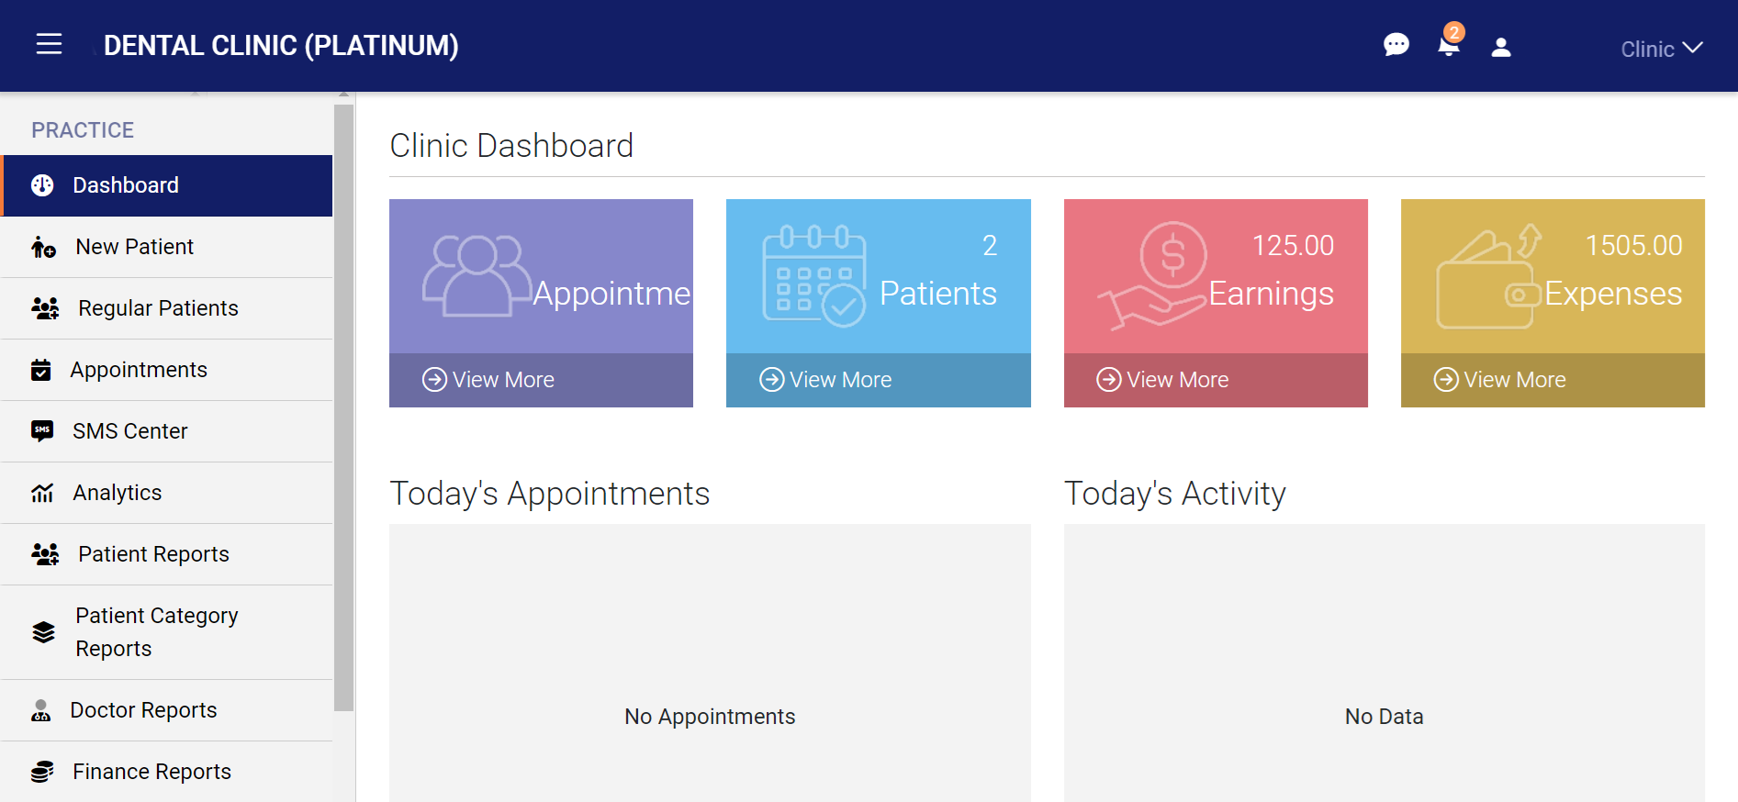Open Regular Patients from sidebar
The image size is (1738, 802).
(x=158, y=308)
